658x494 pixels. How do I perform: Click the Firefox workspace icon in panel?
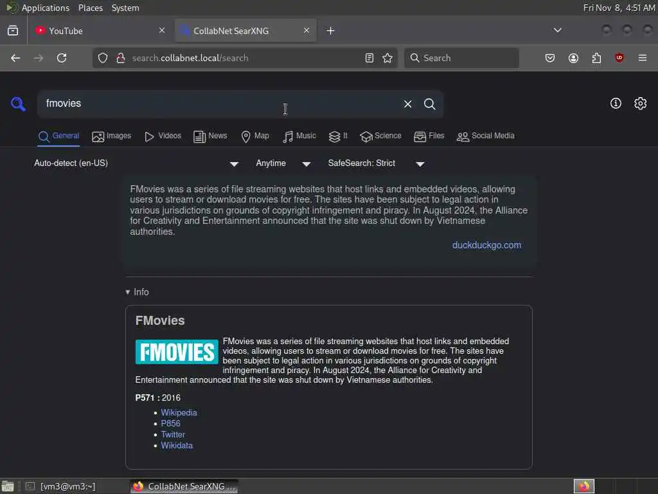tap(583, 486)
